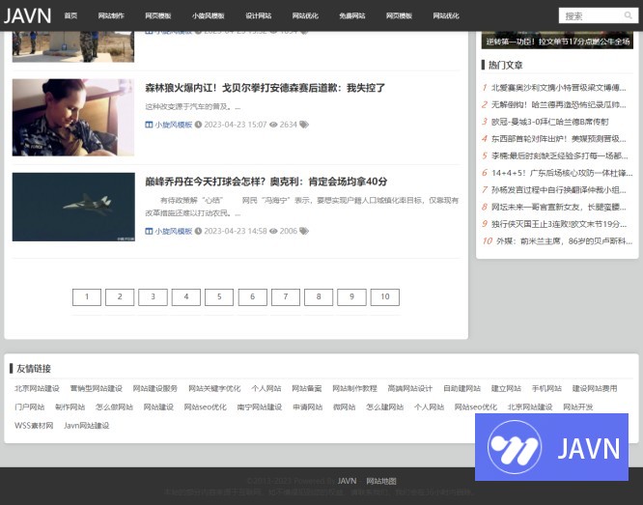Viewport: 643px width, 505px height.
Task: Click the category icon beside the 15:07 article
Action: point(149,125)
